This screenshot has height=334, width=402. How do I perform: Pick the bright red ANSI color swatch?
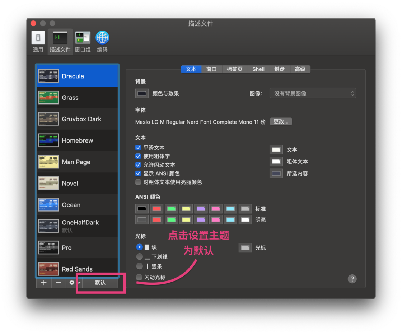[156, 219]
